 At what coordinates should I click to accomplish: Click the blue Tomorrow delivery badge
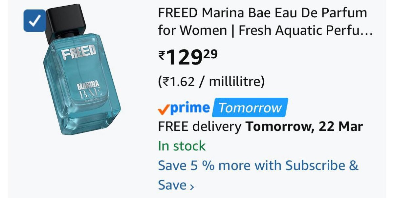(250, 108)
